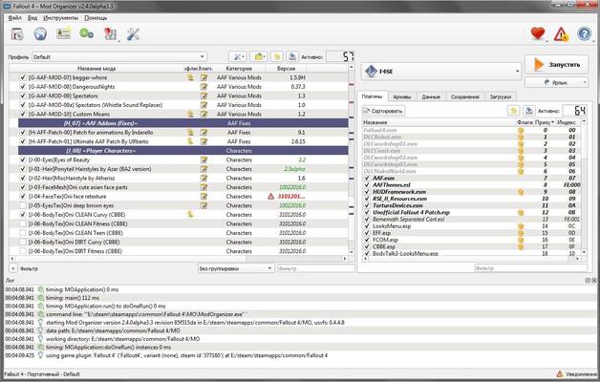Click the conflict icon on Custom Moans row
Image resolution: width=600 pixels, height=382 pixels.
[x=190, y=114]
